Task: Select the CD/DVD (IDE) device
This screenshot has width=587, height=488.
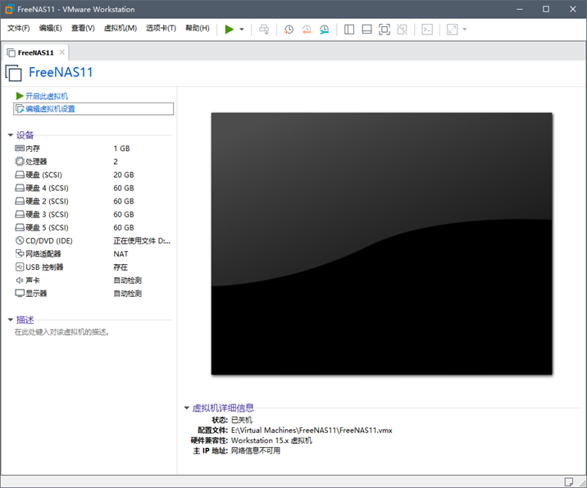Action: (92, 241)
